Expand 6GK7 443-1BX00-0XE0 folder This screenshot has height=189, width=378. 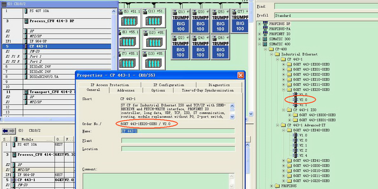[289, 115]
